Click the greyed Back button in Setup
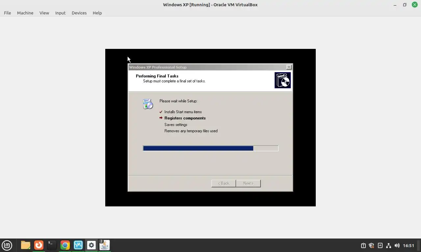Image resolution: width=421 pixels, height=252 pixels. [x=224, y=183]
